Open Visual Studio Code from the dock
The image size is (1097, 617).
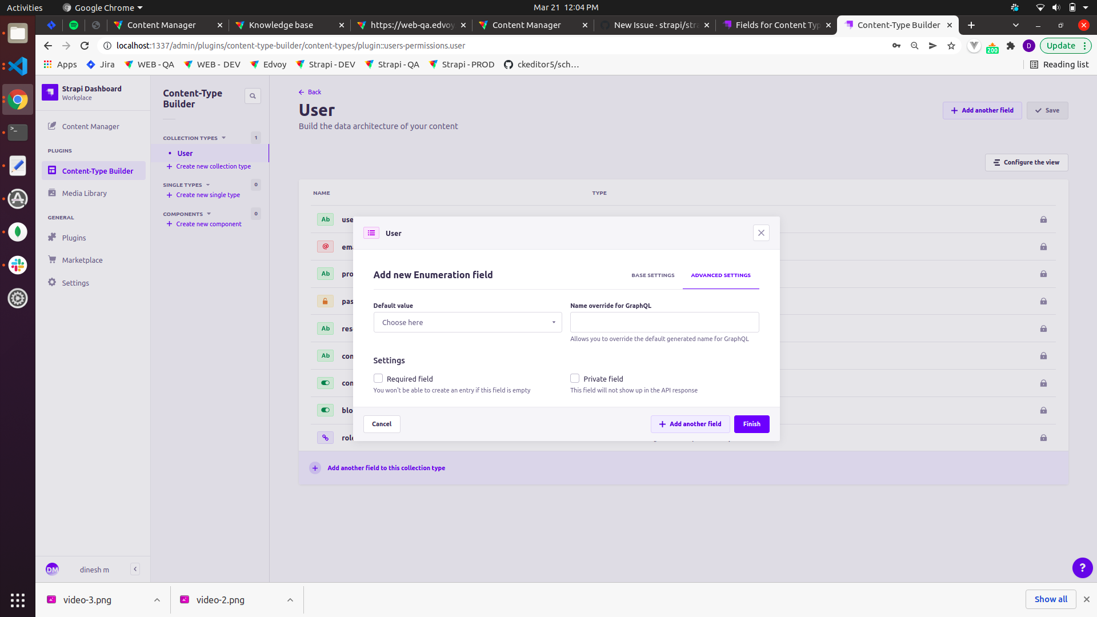click(x=18, y=66)
